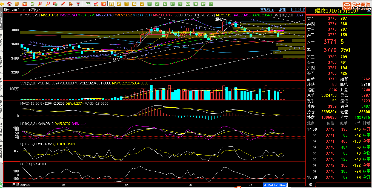
Task: Click the previous-arrow box beside 周期
Action: coord(293,10)
